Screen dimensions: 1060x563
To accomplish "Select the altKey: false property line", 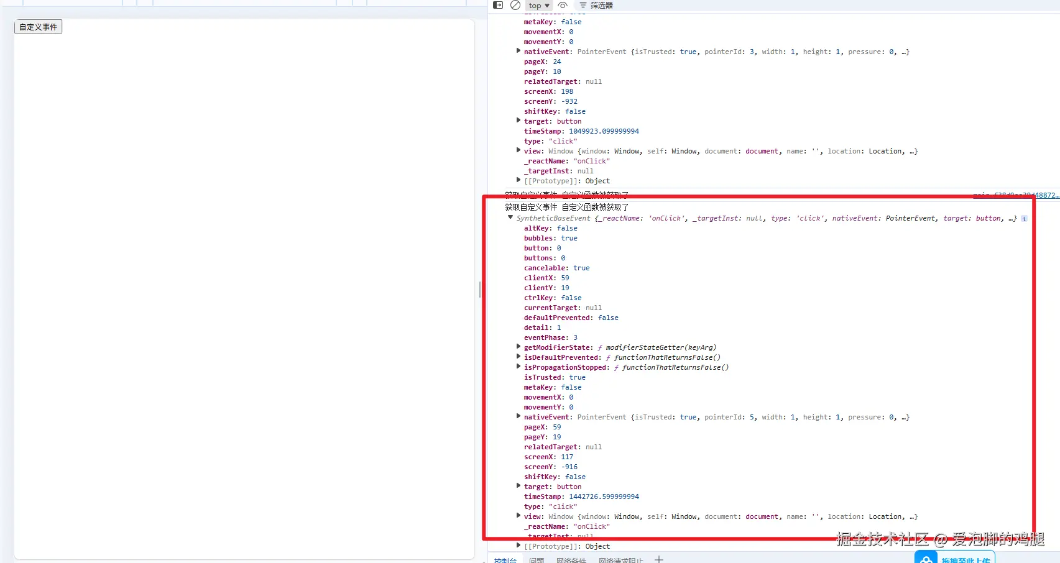I will tap(551, 228).
